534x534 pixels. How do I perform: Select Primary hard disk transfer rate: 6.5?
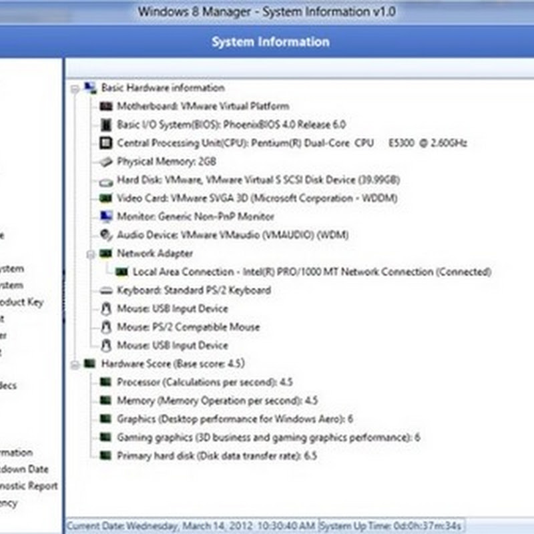tap(217, 456)
